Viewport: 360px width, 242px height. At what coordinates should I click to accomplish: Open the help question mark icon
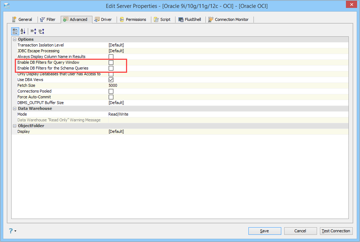[11, 231]
